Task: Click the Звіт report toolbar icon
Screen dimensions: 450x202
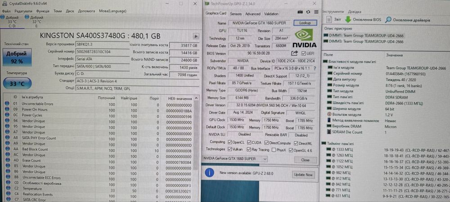Action: coord(329,20)
